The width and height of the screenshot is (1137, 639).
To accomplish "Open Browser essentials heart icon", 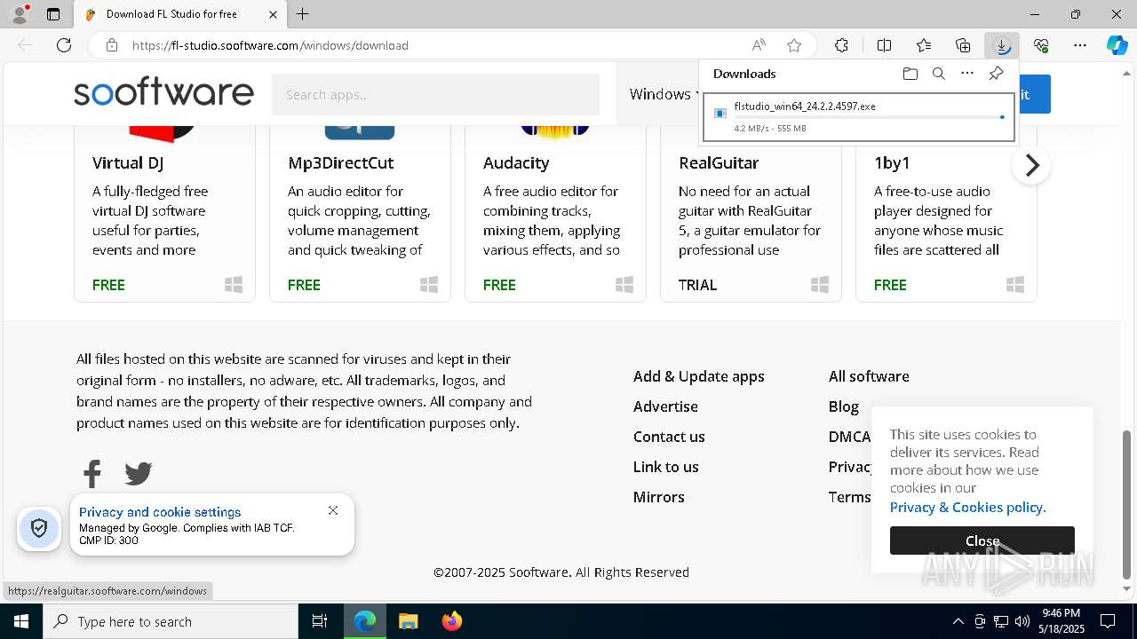I will (x=1041, y=45).
